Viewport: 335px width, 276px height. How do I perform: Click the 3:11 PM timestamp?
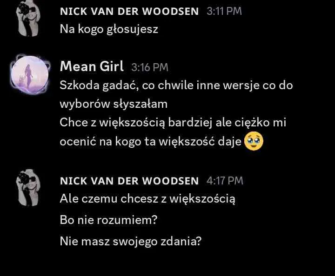(224, 11)
